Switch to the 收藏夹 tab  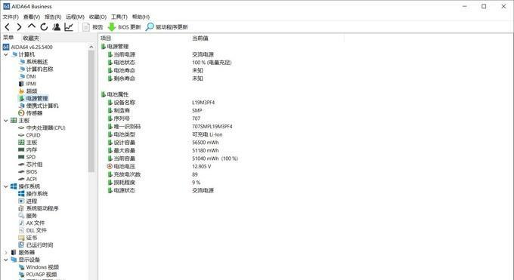(31, 38)
